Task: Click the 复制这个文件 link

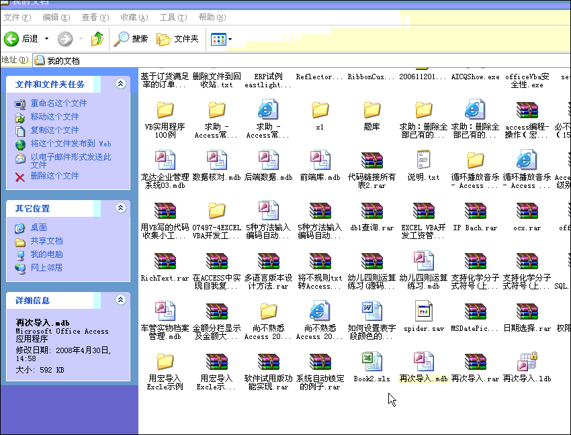Action: (54, 130)
